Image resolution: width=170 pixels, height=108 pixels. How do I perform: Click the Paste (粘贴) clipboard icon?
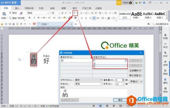(4, 14)
